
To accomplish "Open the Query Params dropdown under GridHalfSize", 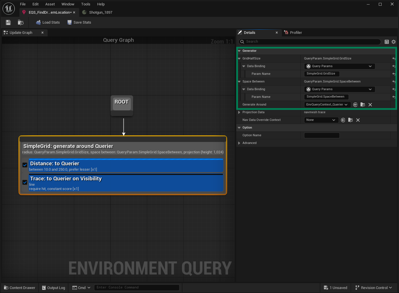I will click(339, 66).
